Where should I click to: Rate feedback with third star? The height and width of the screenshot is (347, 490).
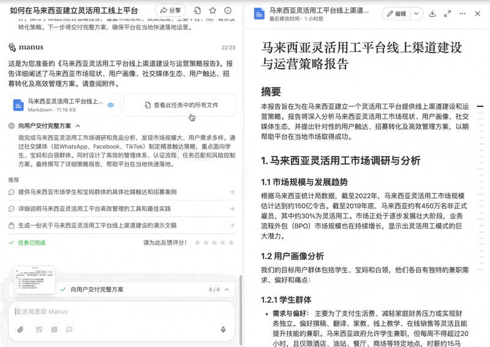[214, 242]
